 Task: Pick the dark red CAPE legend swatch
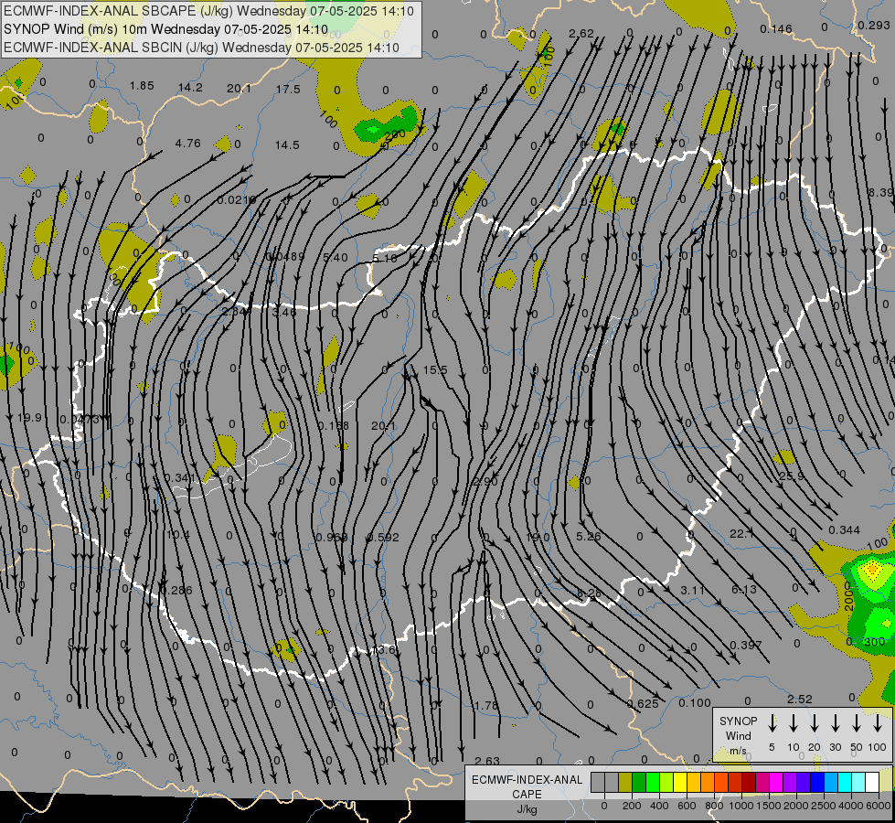tap(749, 783)
